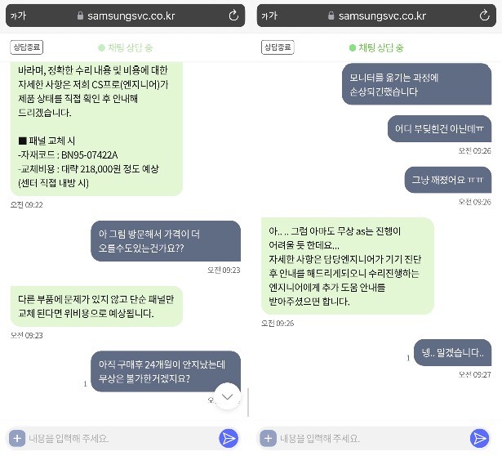
Task: Focus the left message input field
Action: click(x=122, y=438)
